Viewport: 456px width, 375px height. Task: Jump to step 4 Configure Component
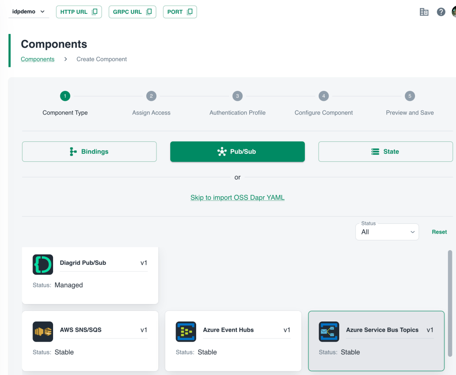pyautogui.click(x=324, y=96)
